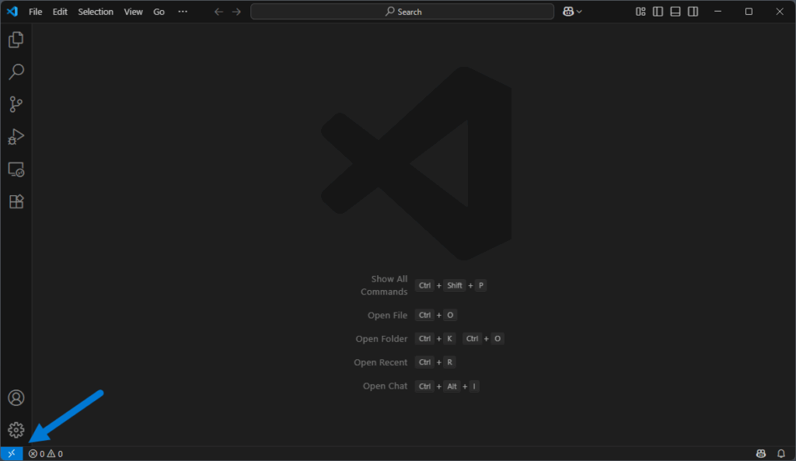Open the Source Control view
The height and width of the screenshot is (461, 796).
[x=16, y=104]
